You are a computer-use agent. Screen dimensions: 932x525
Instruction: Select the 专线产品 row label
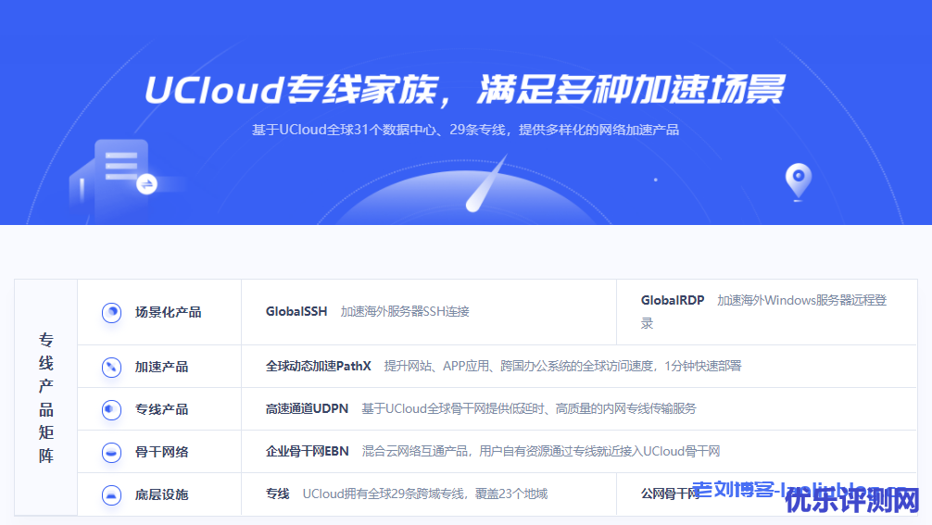161,410
